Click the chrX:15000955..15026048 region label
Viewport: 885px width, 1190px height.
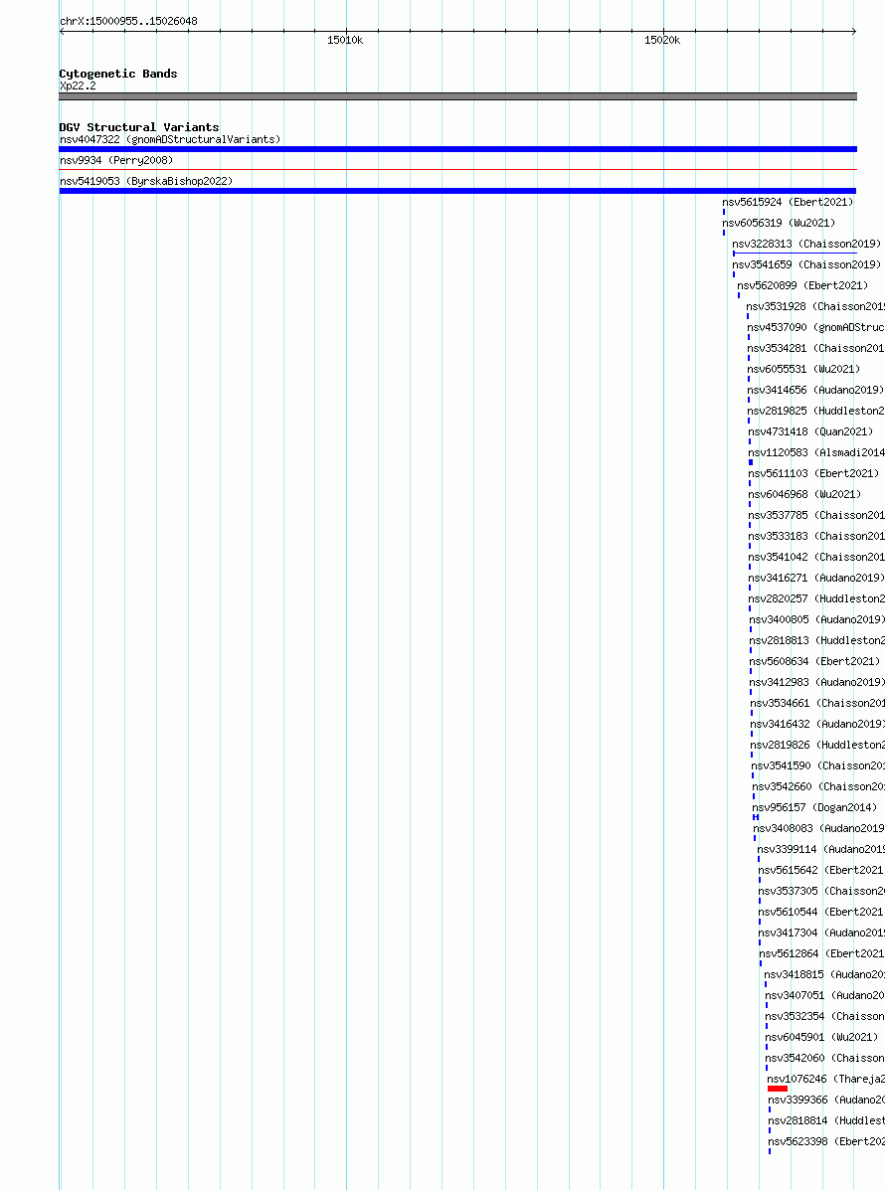tap(128, 21)
